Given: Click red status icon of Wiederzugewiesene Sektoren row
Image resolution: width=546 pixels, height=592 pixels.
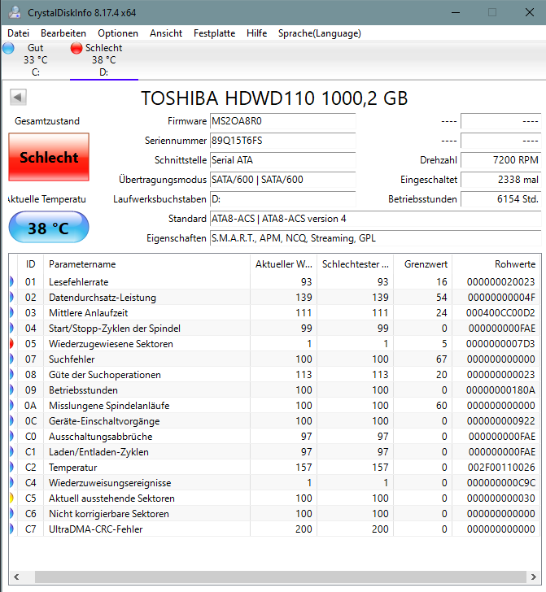Looking at the screenshot, I should [11, 343].
